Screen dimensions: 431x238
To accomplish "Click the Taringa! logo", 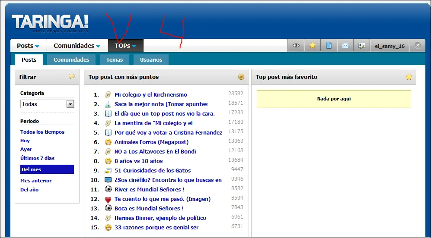I will (50, 23).
